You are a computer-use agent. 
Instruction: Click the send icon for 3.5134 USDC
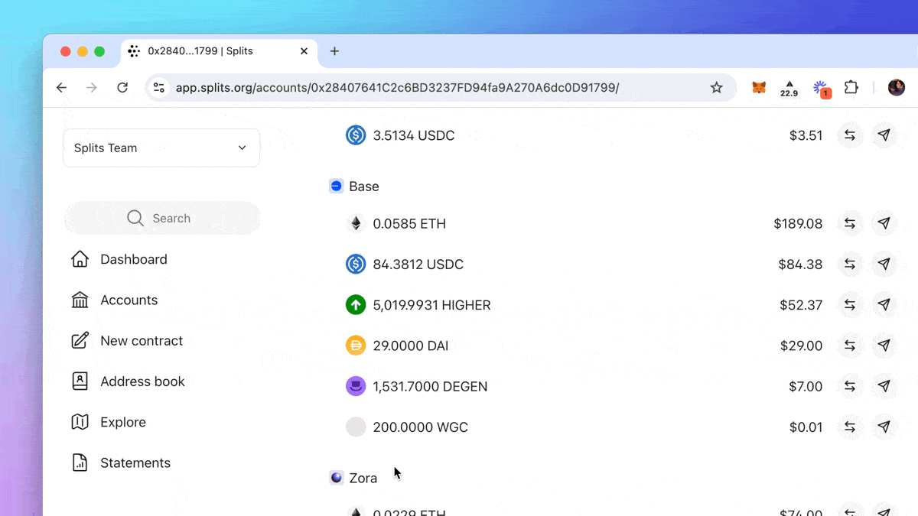[x=884, y=135]
